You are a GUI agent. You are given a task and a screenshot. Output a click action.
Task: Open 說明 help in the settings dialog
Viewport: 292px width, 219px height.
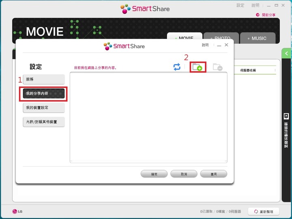(x=205, y=45)
